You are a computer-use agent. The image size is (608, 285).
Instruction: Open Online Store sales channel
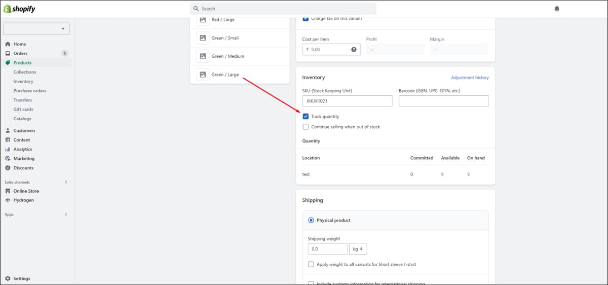[x=26, y=191]
